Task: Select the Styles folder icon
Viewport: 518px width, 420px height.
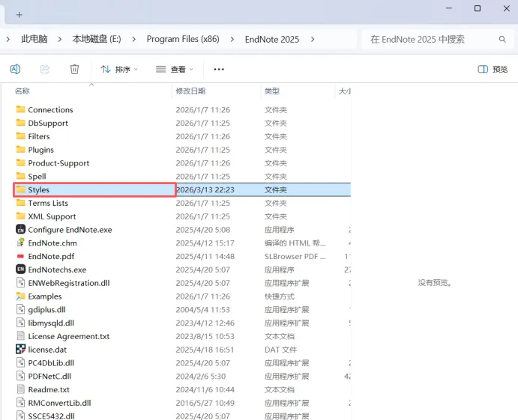Action: tap(20, 189)
